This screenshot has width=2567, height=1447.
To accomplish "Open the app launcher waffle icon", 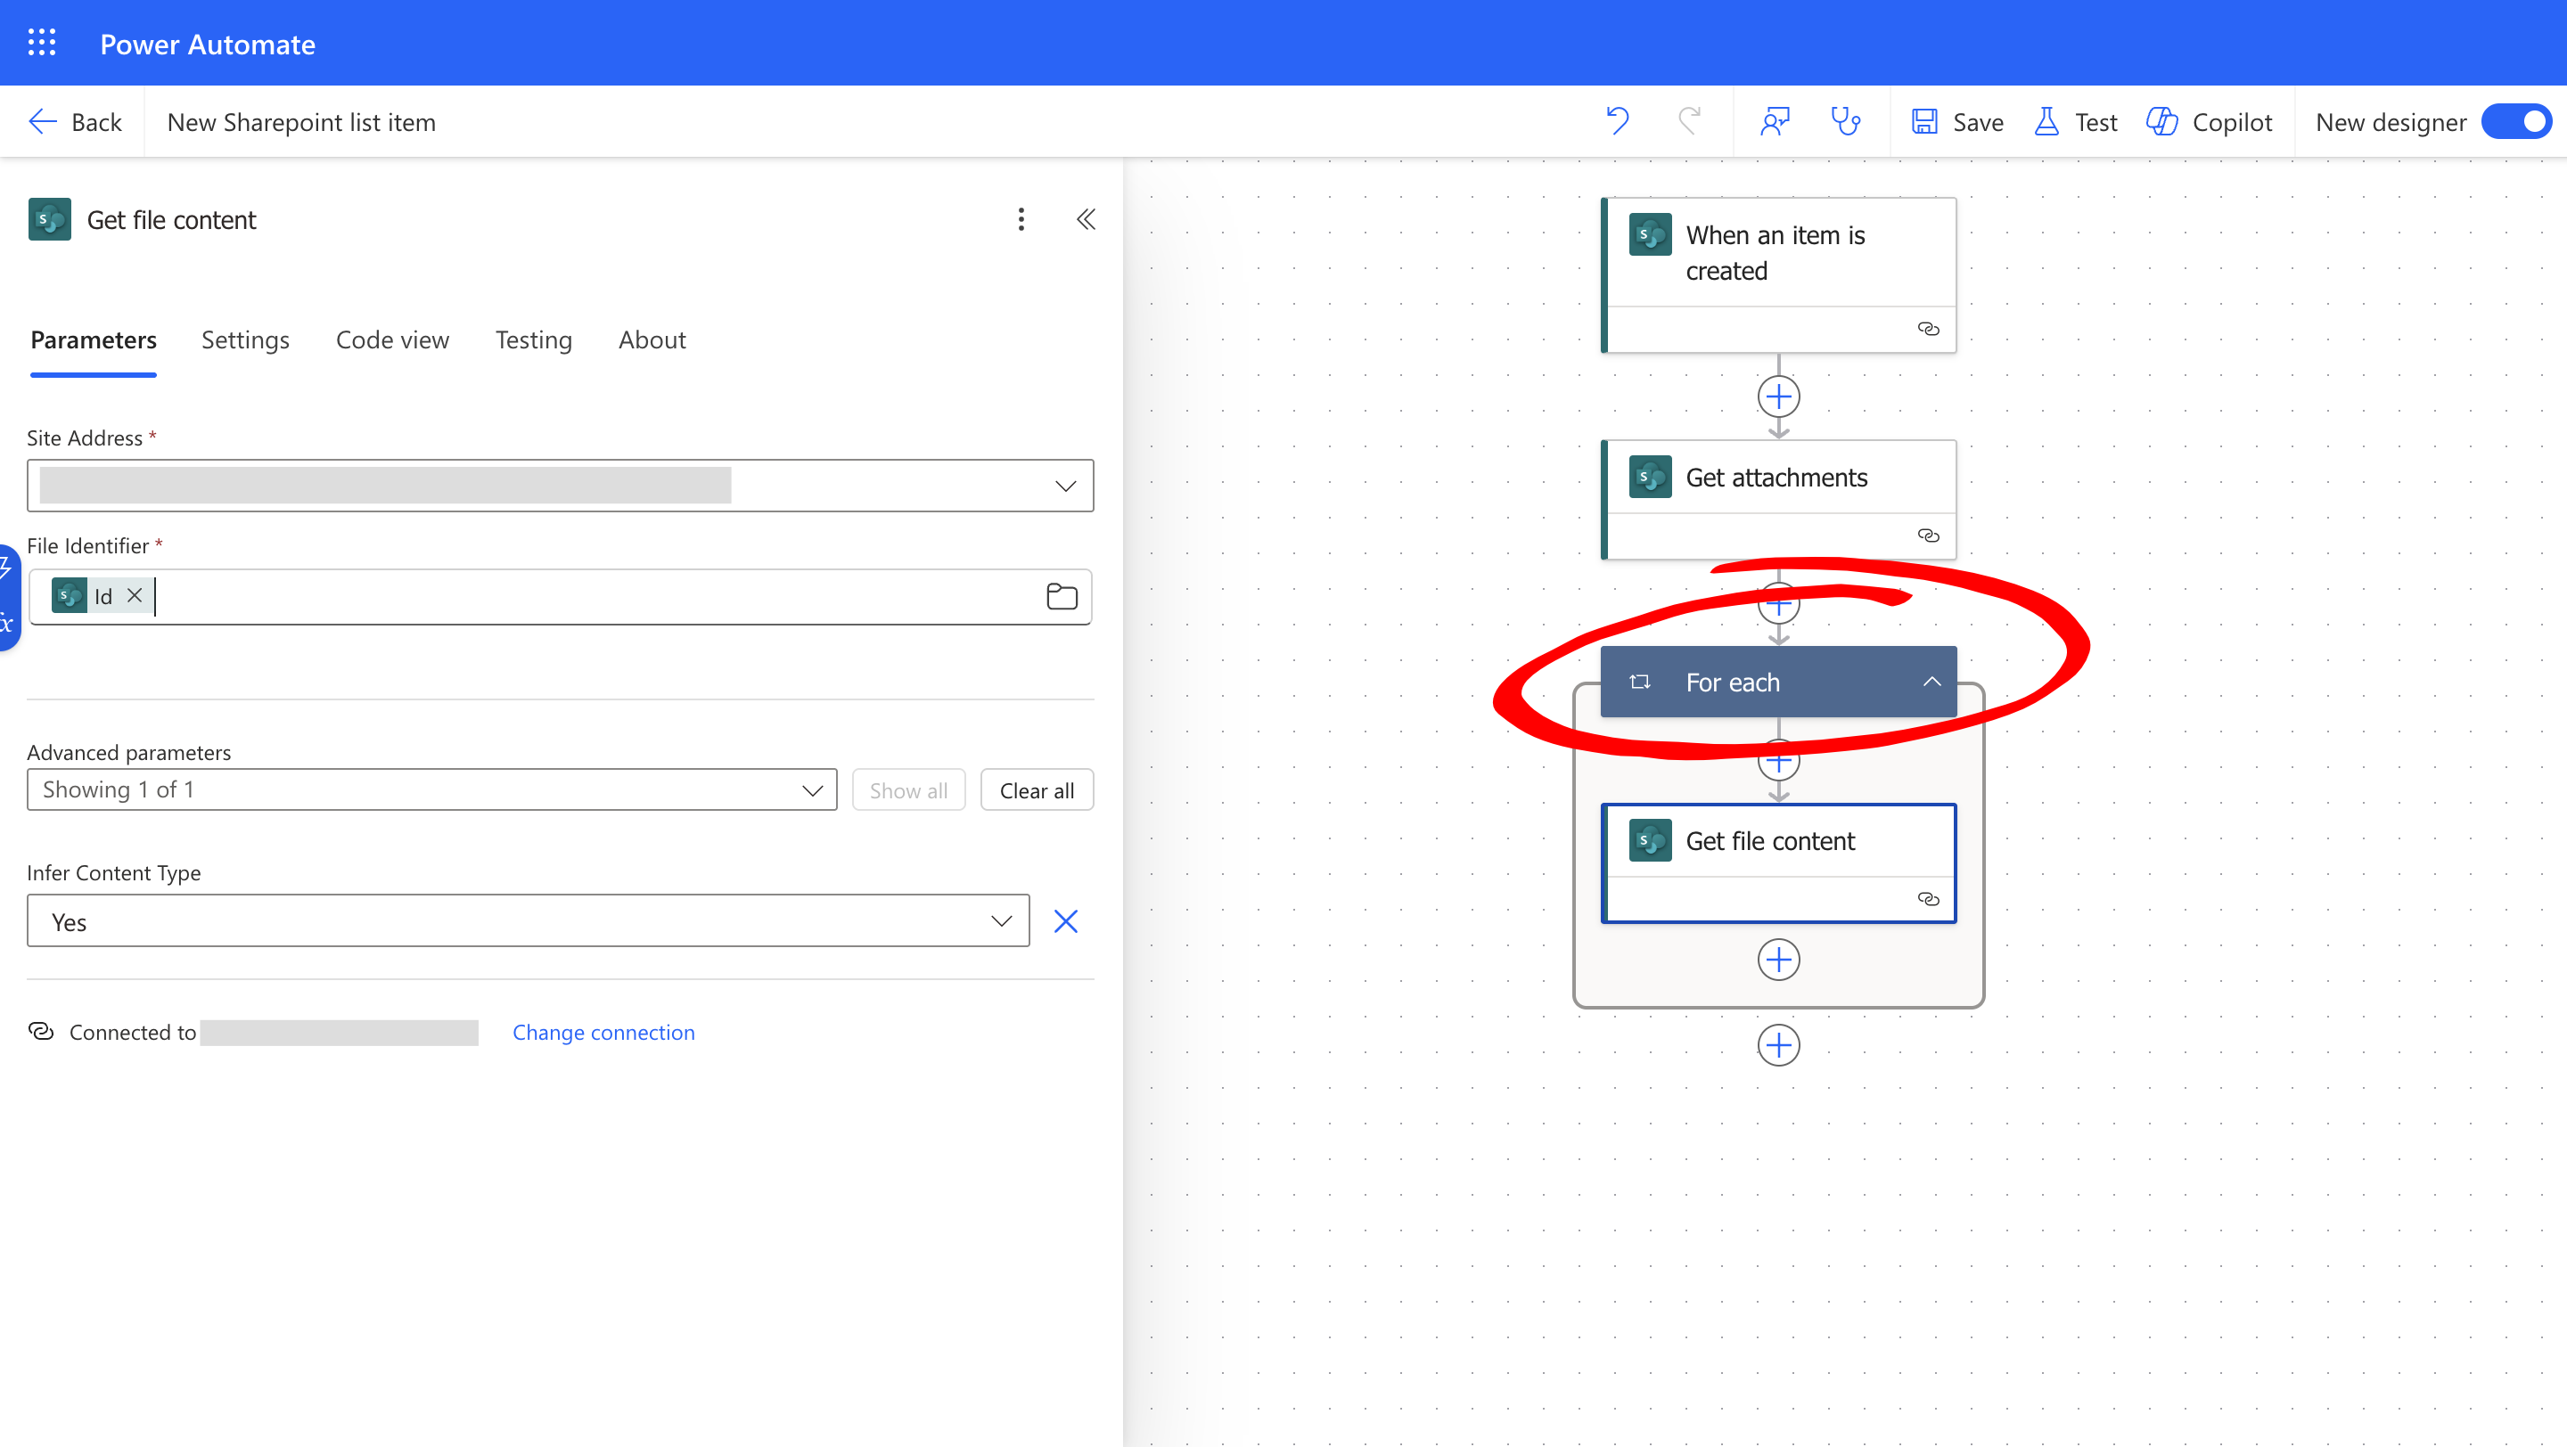I will (x=42, y=43).
